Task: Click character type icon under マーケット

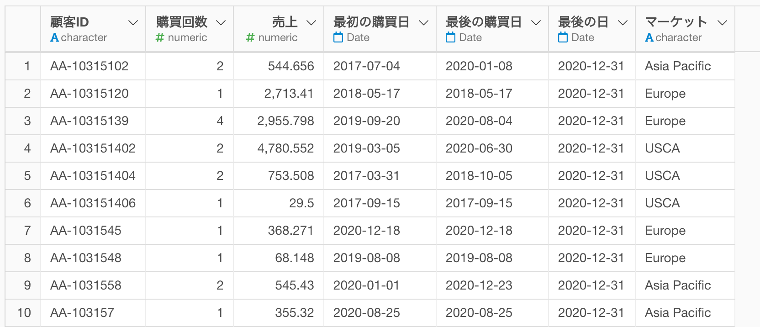Action: (649, 38)
